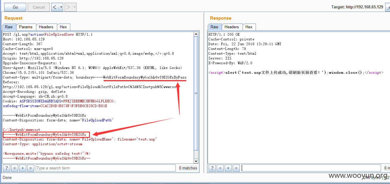
Task: Click response search next match button
Action: pyautogui.click(x=236, y=168)
